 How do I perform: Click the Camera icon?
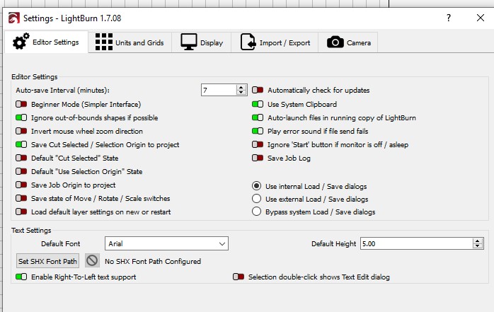click(335, 42)
